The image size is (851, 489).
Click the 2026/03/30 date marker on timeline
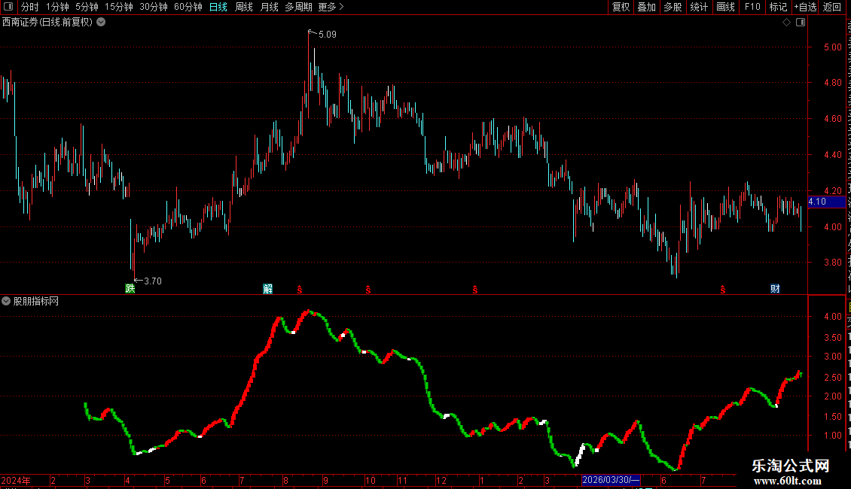[x=611, y=480]
